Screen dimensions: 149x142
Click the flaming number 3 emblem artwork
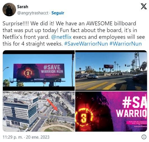84,117
